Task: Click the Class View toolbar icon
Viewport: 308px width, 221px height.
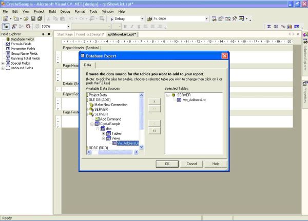Action: pyautogui.click(x=242, y=19)
